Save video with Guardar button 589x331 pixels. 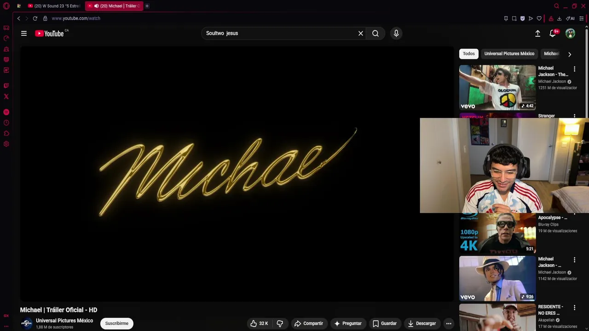[385, 323]
